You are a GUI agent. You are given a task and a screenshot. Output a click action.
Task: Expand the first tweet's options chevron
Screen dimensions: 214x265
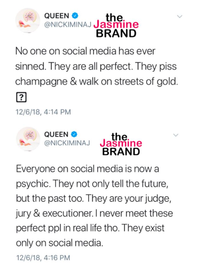[180, 17]
